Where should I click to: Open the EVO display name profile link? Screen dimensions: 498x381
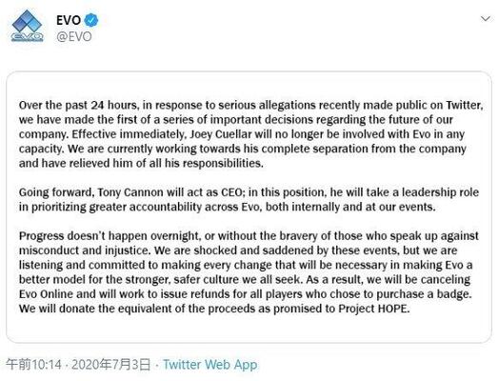click(x=69, y=20)
